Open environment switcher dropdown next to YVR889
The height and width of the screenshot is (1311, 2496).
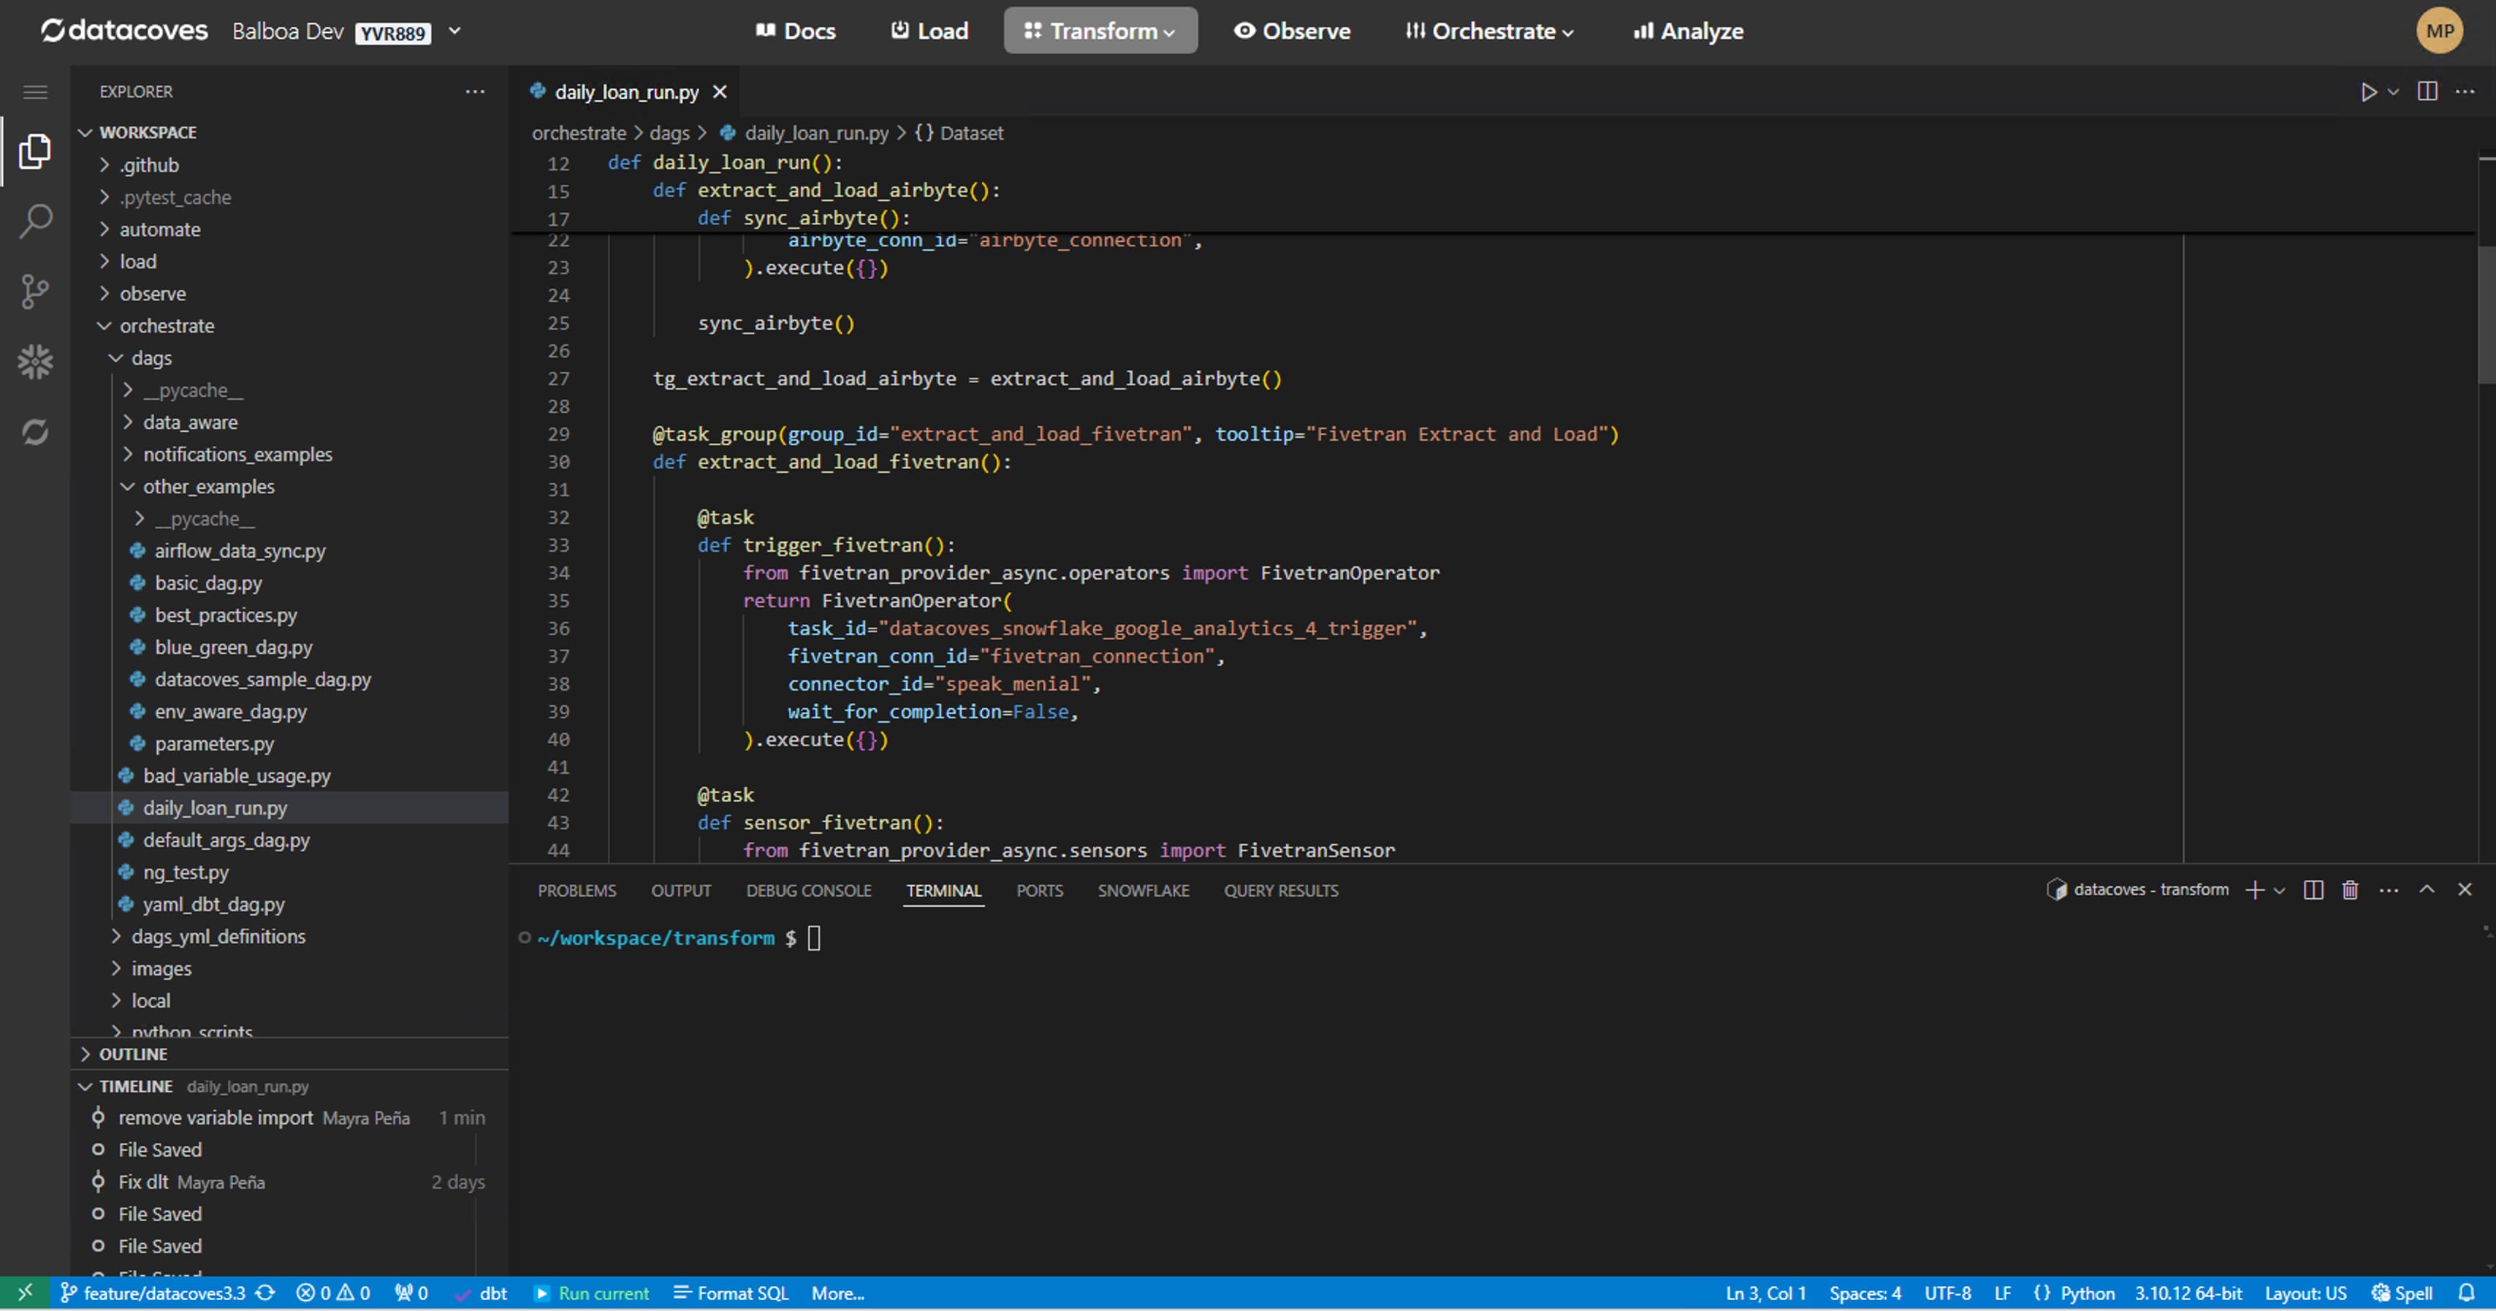454,31
